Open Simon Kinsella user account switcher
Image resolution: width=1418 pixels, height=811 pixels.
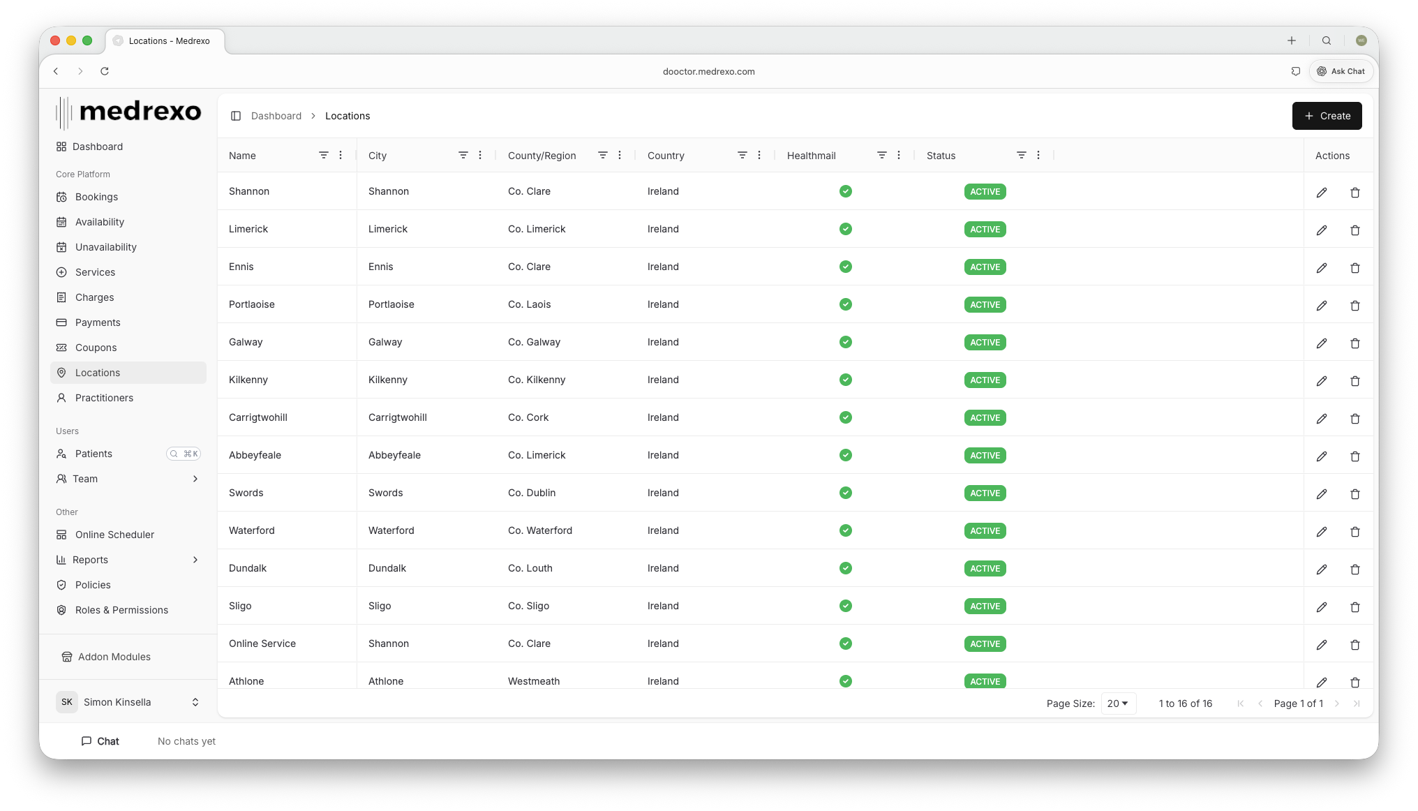128,702
